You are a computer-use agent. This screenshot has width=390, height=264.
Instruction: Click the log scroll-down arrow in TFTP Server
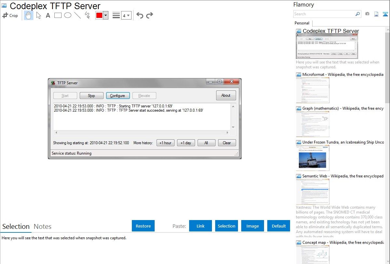pyautogui.click(x=233, y=127)
